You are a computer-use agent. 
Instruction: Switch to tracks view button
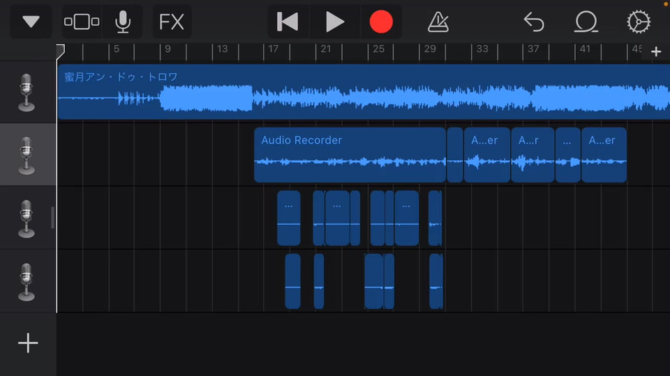pyautogui.click(x=82, y=22)
